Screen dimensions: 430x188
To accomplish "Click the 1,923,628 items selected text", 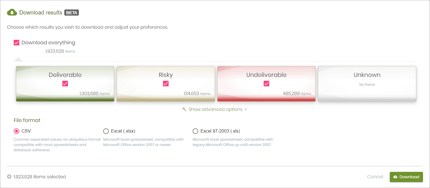I will [x=39, y=177].
